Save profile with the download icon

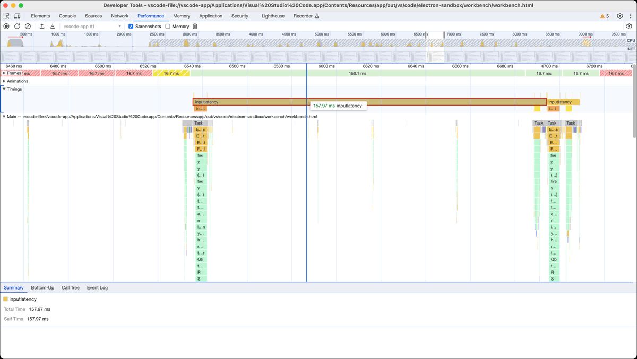pos(53,26)
